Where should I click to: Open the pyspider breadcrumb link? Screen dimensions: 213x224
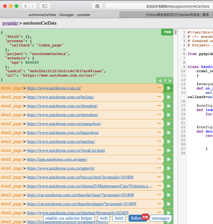(10, 23)
